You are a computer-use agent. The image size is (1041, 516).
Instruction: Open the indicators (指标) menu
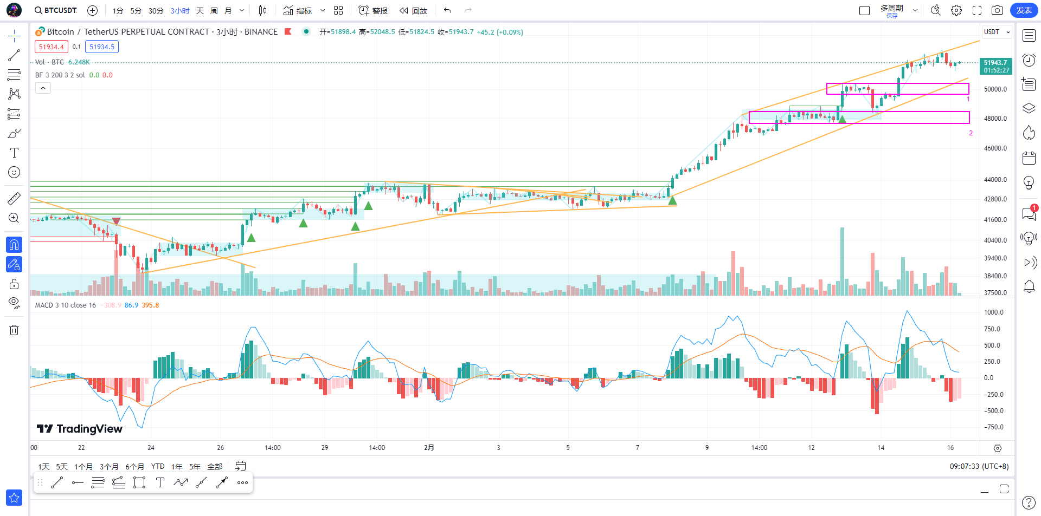pos(298,10)
